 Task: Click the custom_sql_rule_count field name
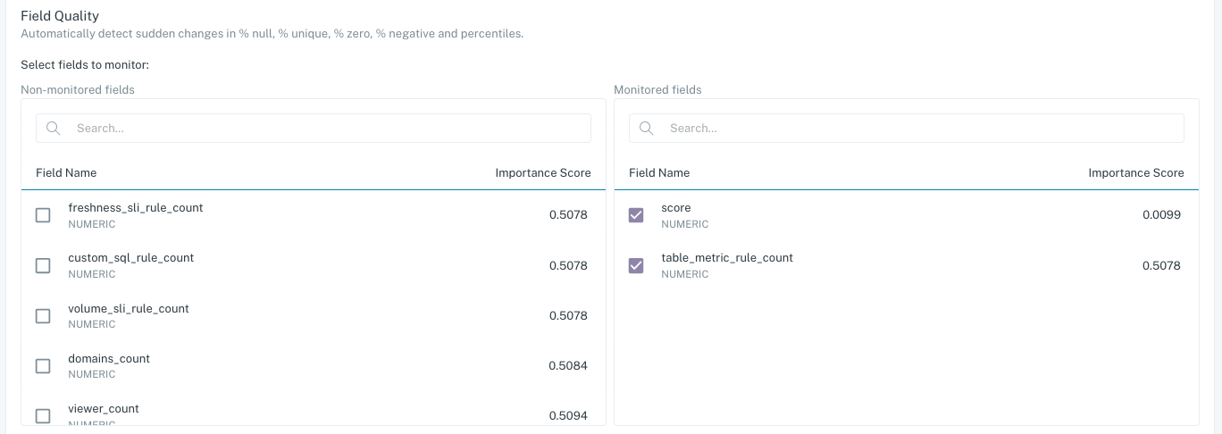coord(131,258)
